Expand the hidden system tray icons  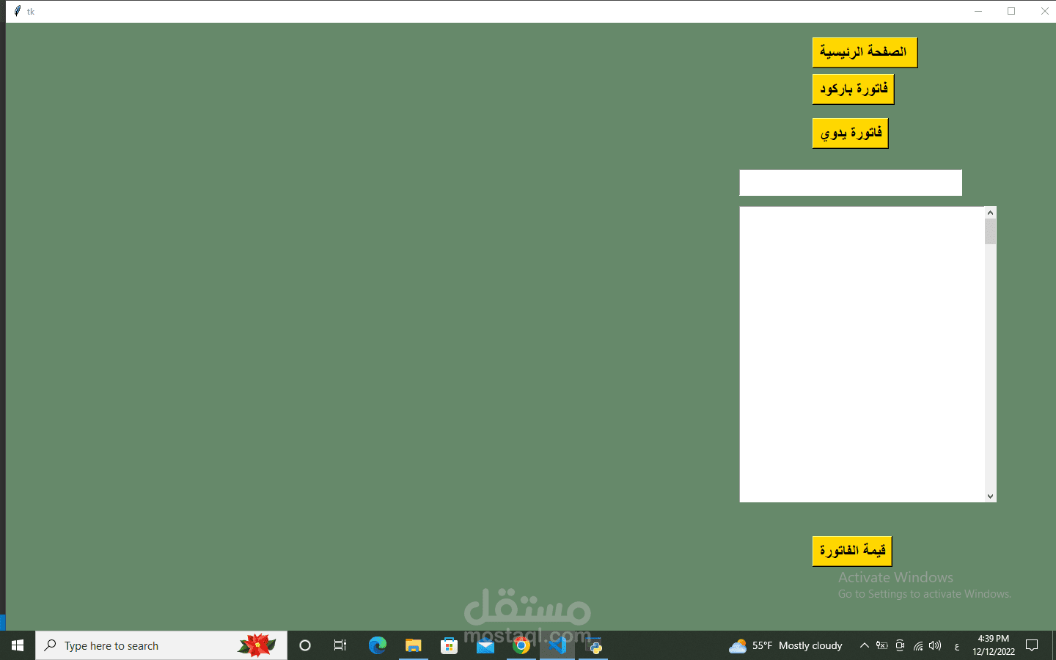(864, 645)
